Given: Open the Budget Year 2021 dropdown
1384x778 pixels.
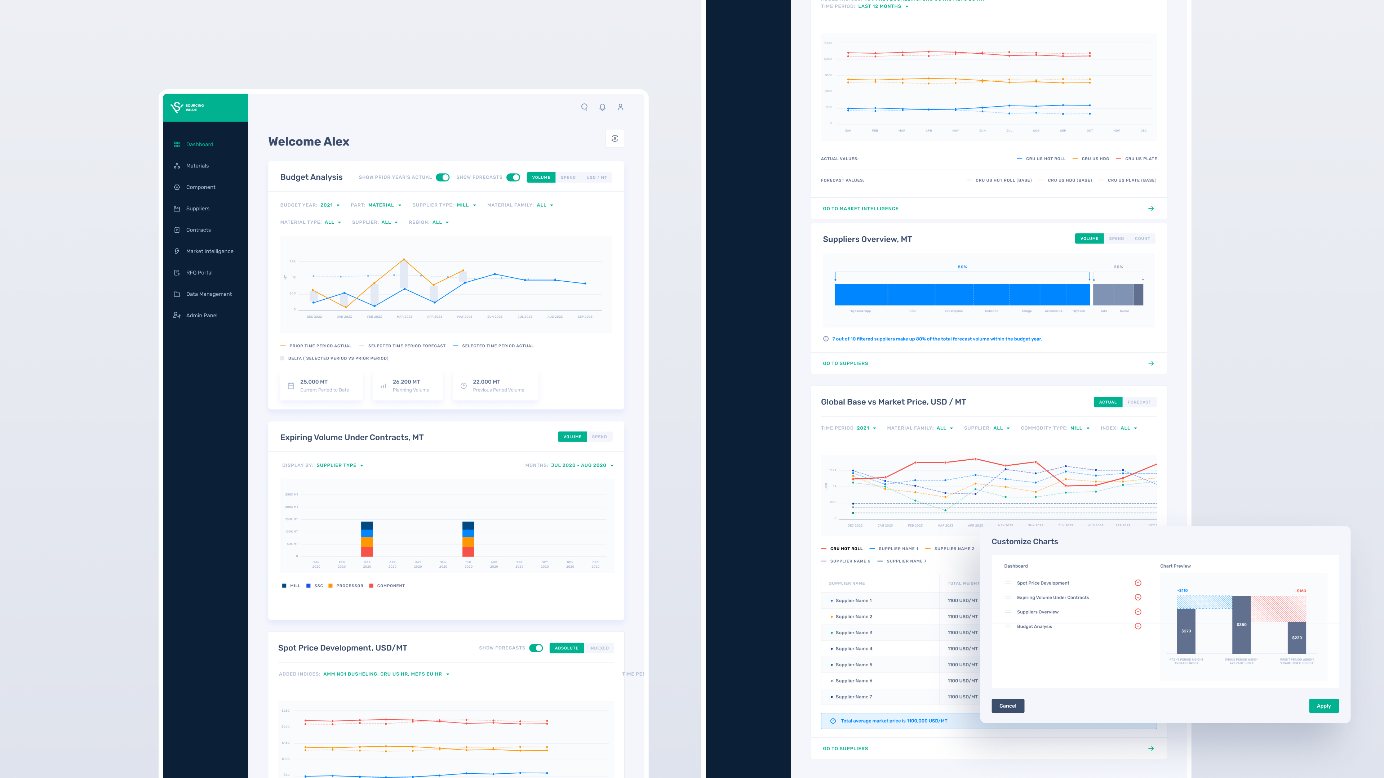Looking at the screenshot, I should tap(329, 205).
